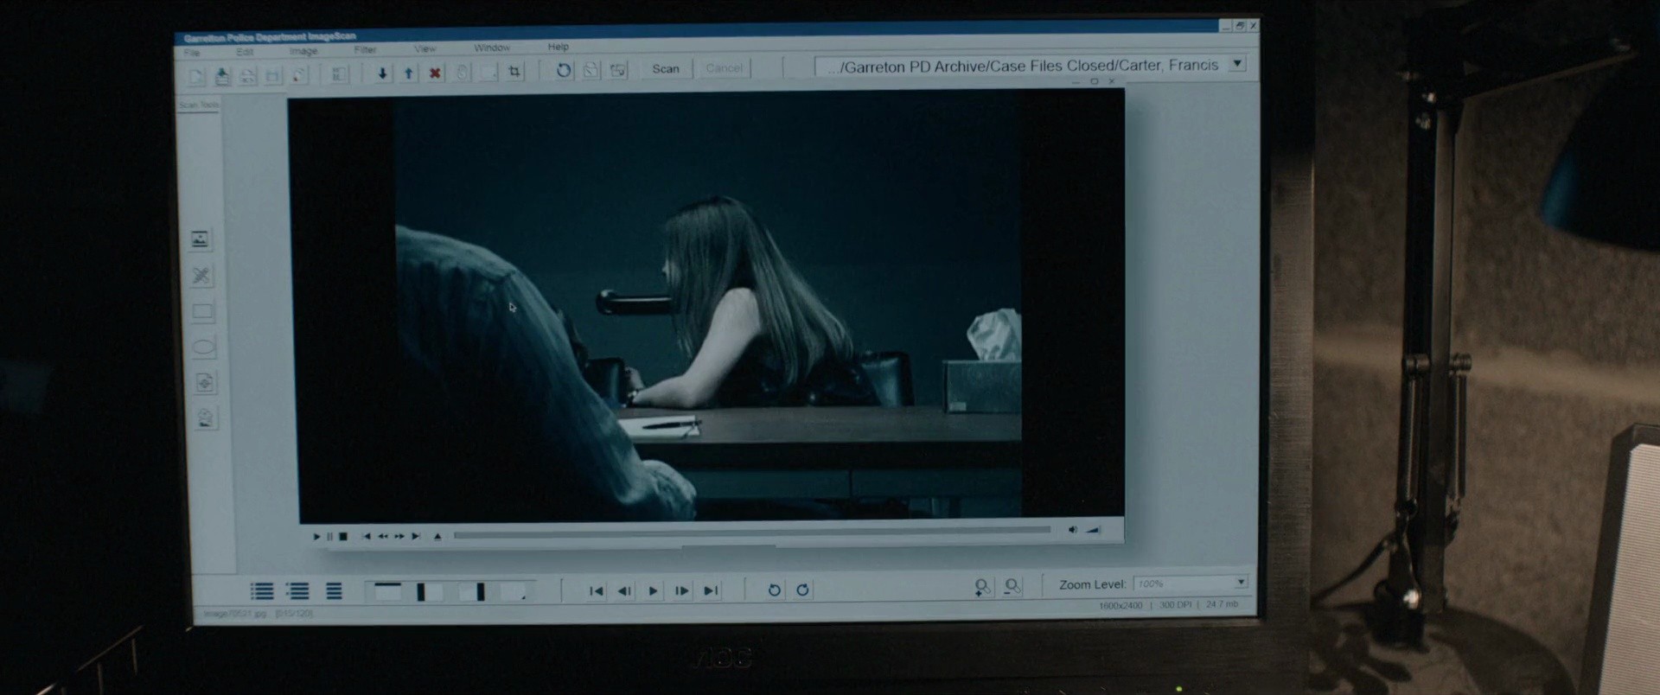Click the circular refresh arrow toolbar icon
1660x695 pixels.
point(564,70)
